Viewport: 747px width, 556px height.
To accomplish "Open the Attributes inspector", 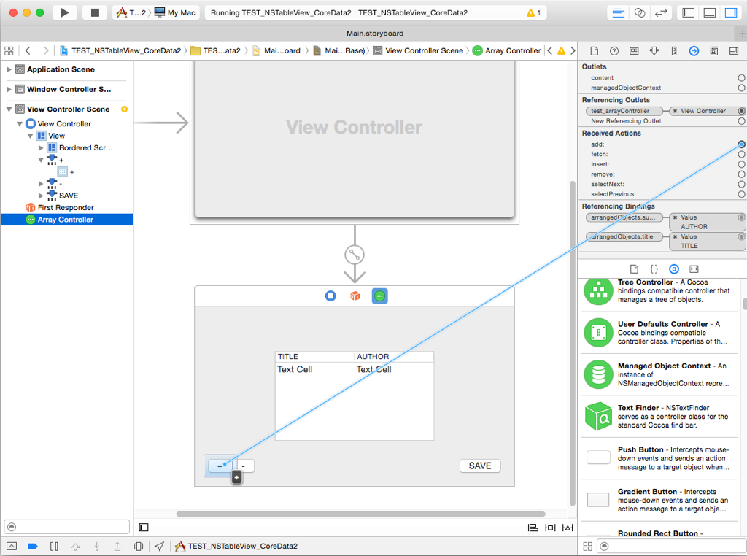I will [654, 51].
